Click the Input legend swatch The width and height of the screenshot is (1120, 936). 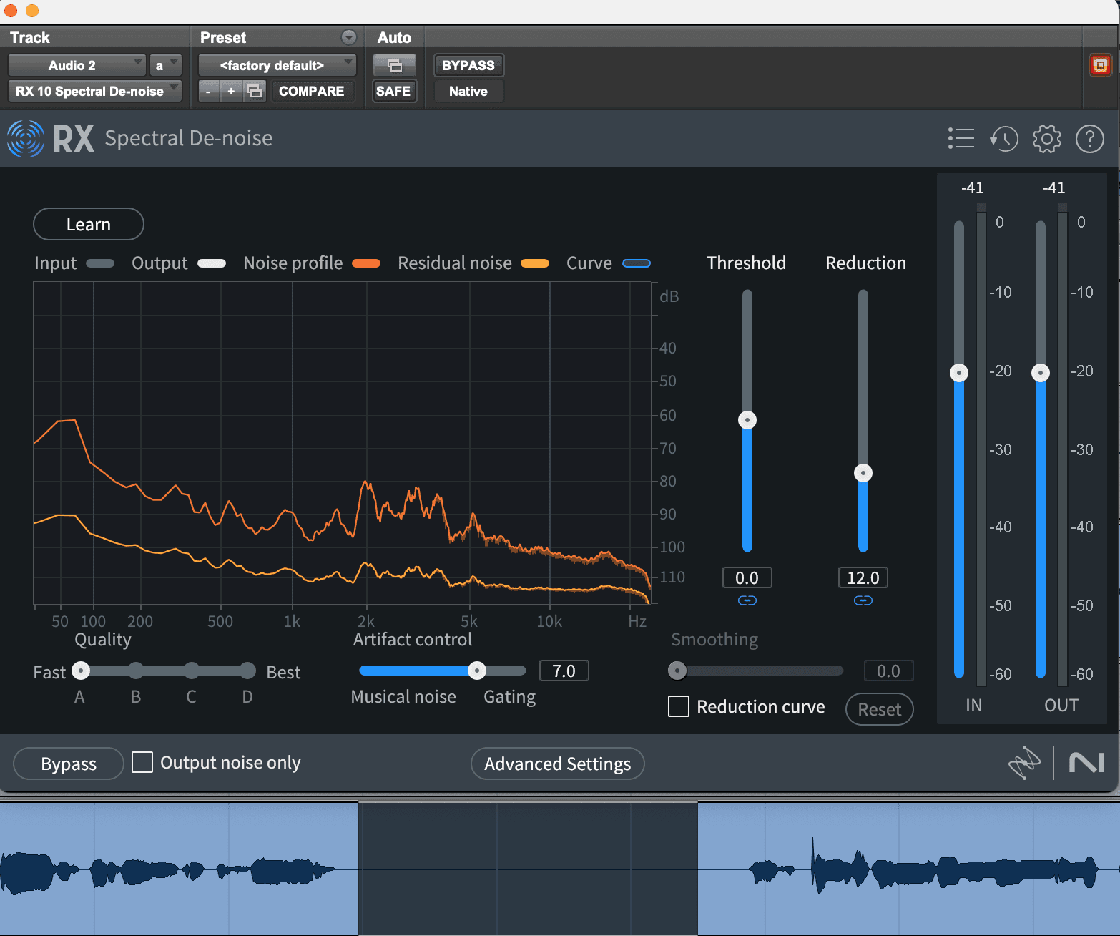(100, 263)
